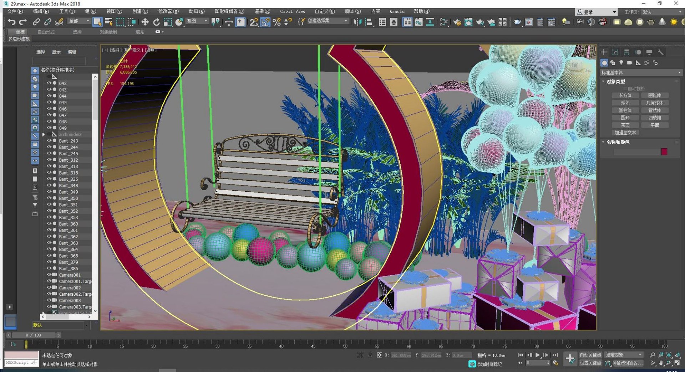Open the 渲染(R) menu

(x=262, y=11)
